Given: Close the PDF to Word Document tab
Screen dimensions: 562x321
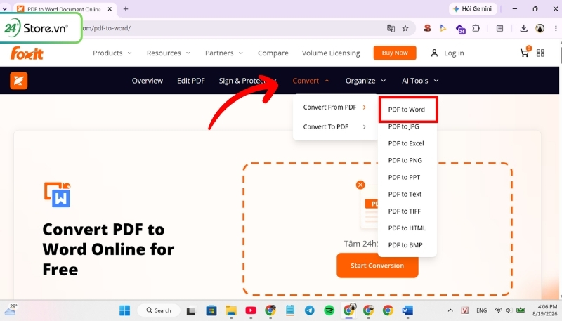Looking at the screenshot, I should (110, 9).
